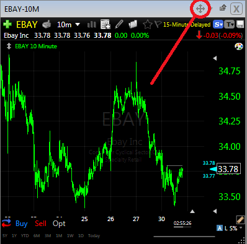Select the pencil drawing tool
The width and height of the screenshot is (247, 244).
119,24
